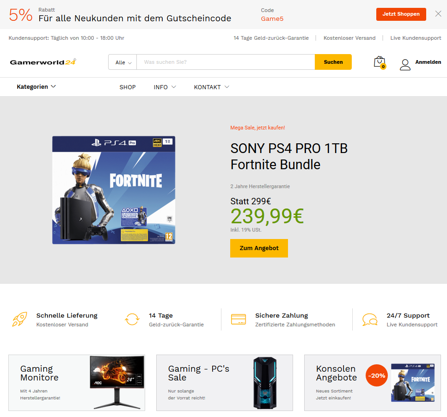The height and width of the screenshot is (417, 447).
Task: Focus the 'Was suchen Sie?' search field
Action: (226, 62)
